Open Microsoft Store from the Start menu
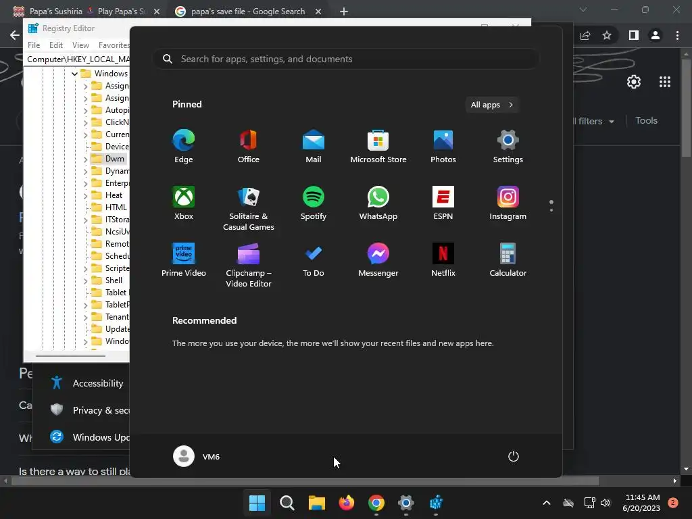The image size is (692, 519). click(378, 147)
